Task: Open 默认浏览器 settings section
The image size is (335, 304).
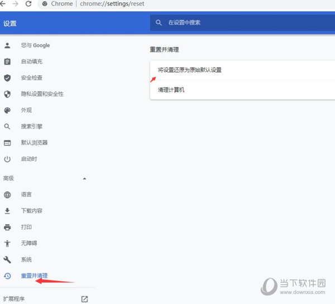Action: 34,143
